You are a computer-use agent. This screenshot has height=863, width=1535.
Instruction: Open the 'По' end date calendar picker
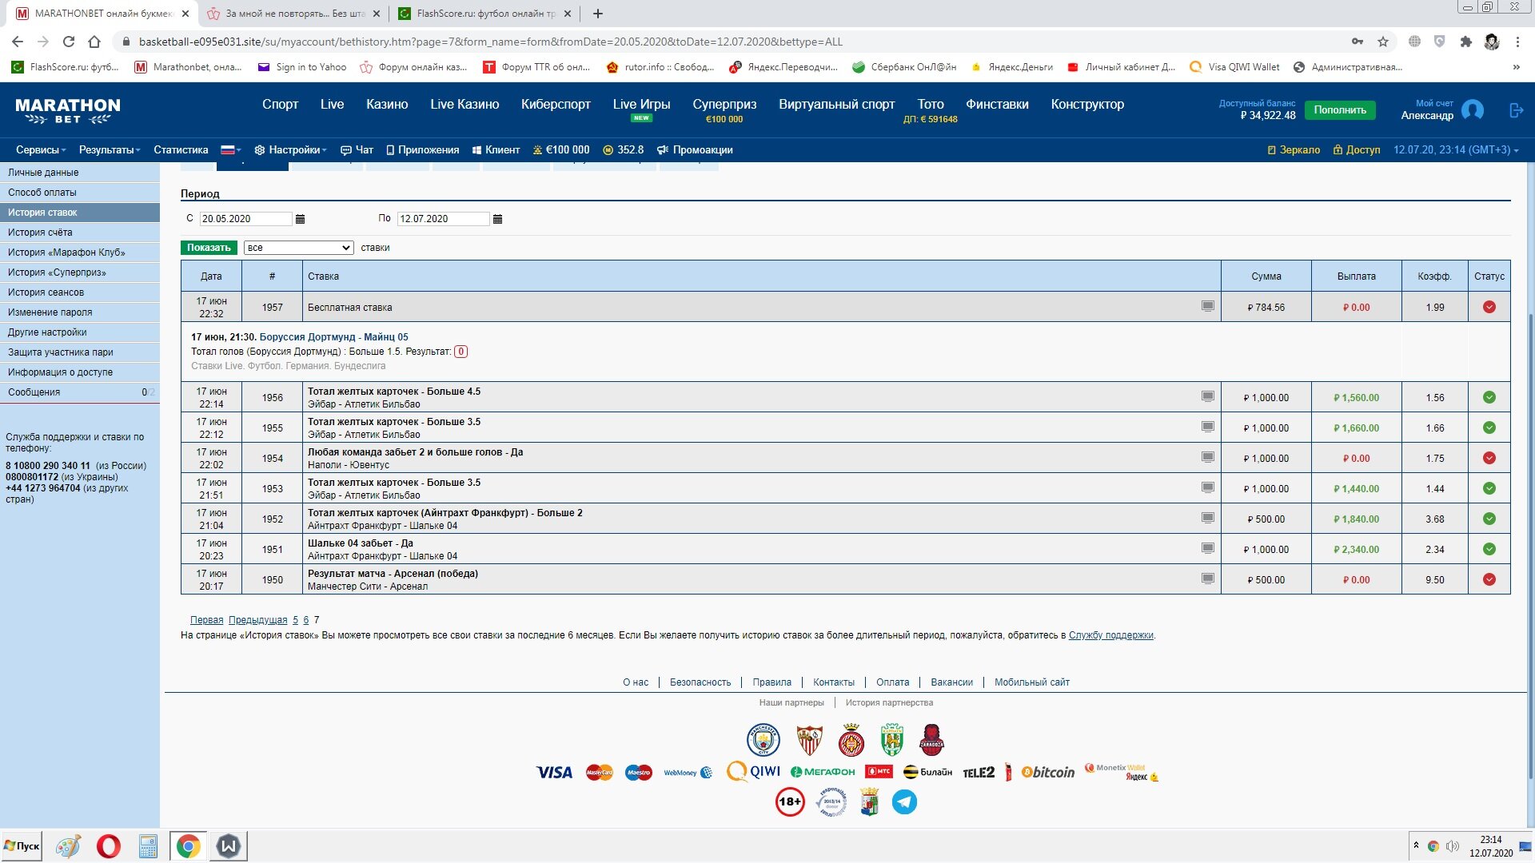tap(497, 219)
